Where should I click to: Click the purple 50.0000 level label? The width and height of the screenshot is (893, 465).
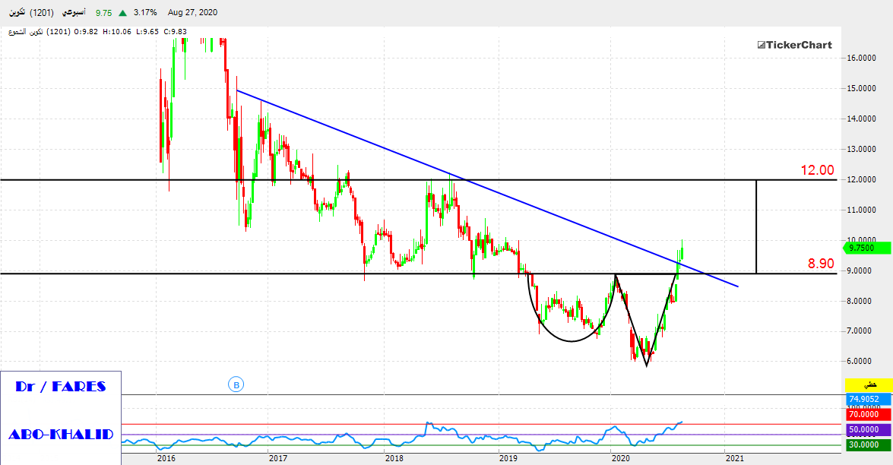[x=868, y=430]
